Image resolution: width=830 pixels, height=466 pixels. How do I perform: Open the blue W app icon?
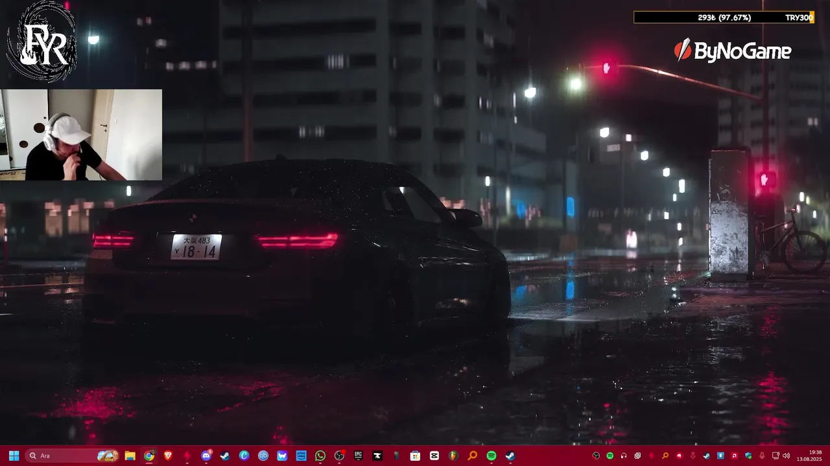tap(282, 456)
